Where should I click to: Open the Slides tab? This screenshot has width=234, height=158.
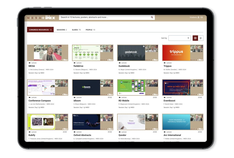click(76, 30)
